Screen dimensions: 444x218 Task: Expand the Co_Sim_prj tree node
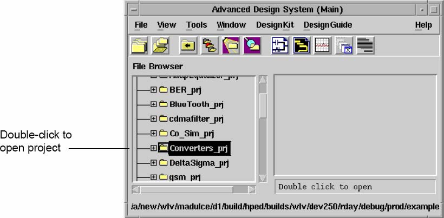tap(153, 133)
